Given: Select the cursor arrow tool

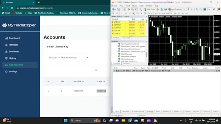Looking at the screenshot, I should point(113,13).
